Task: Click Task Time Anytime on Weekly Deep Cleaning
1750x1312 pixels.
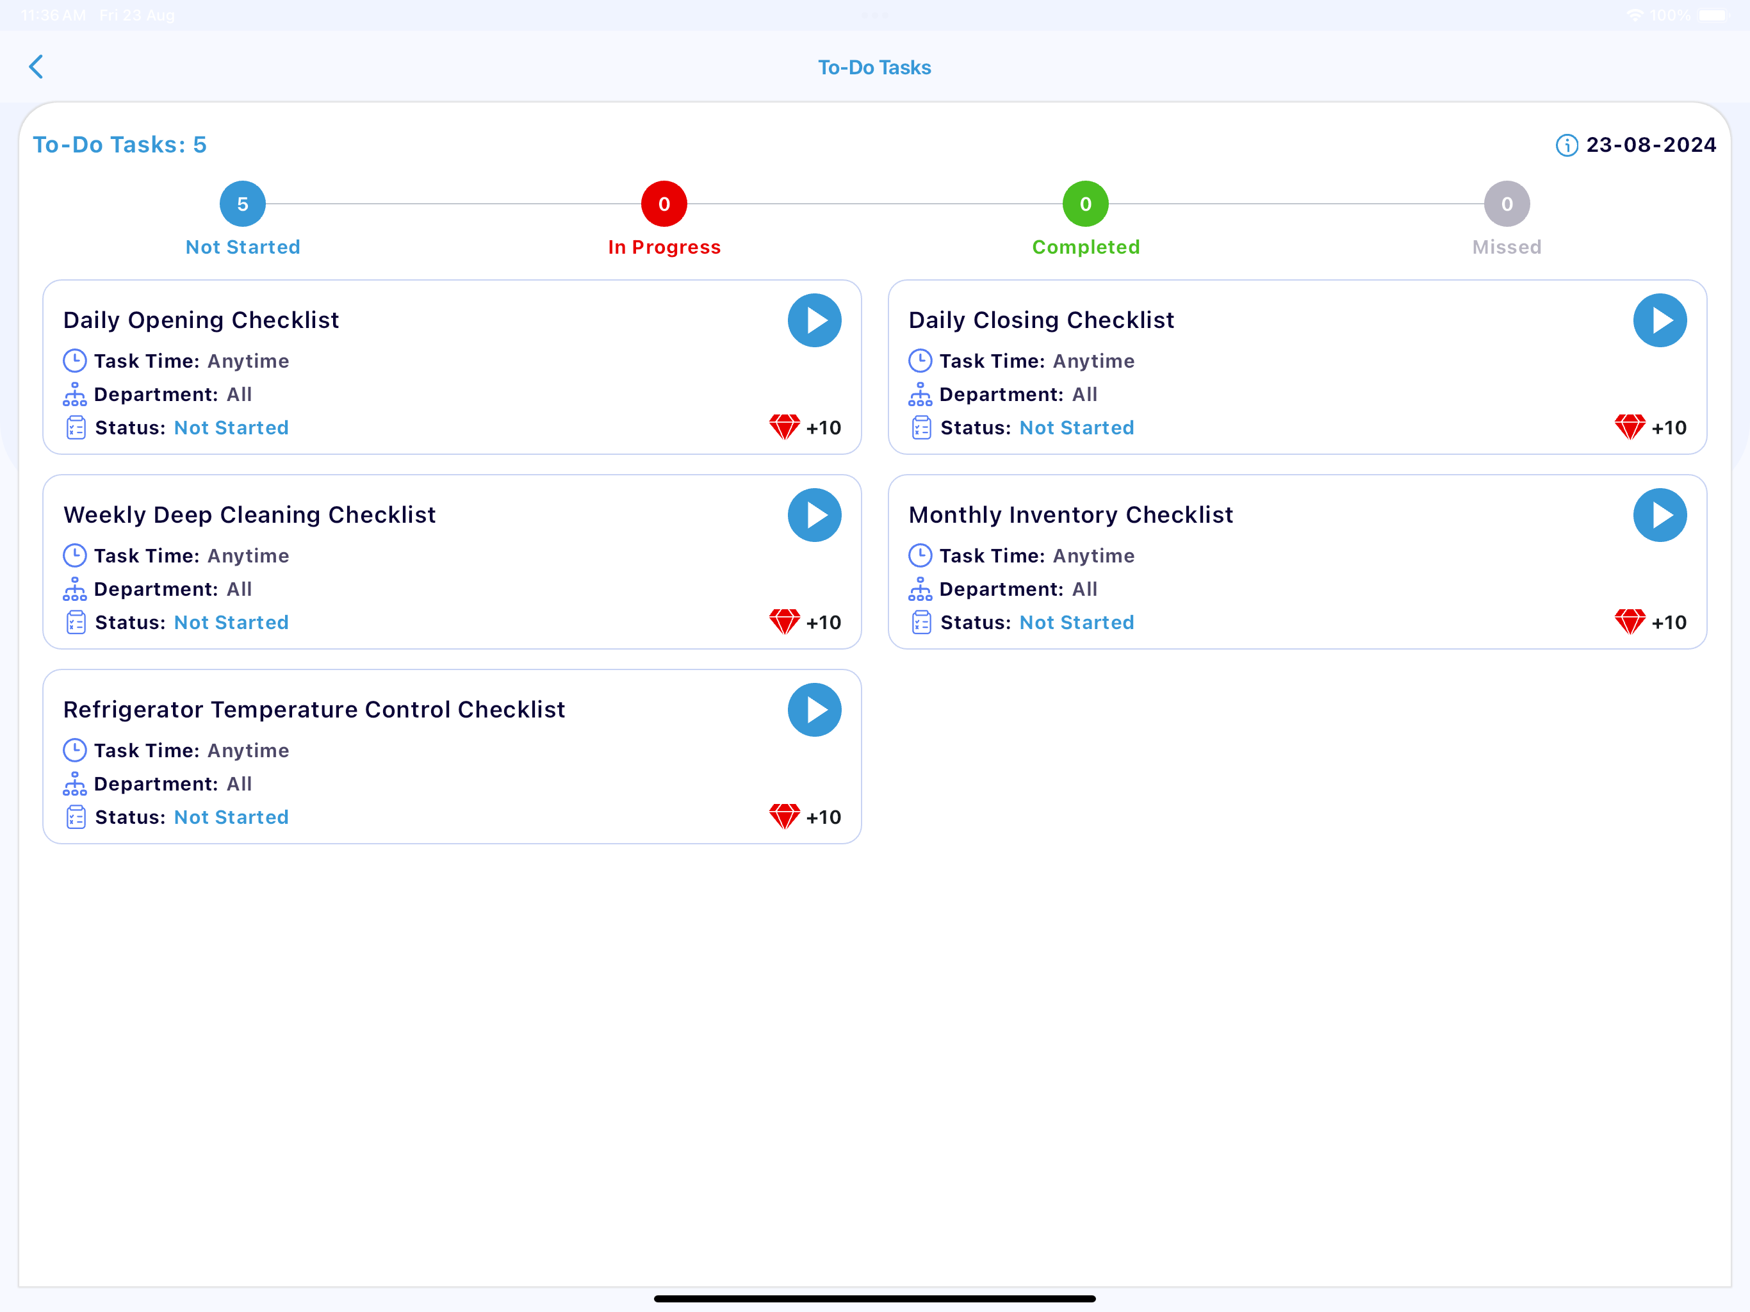Action: click(x=192, y=556)
